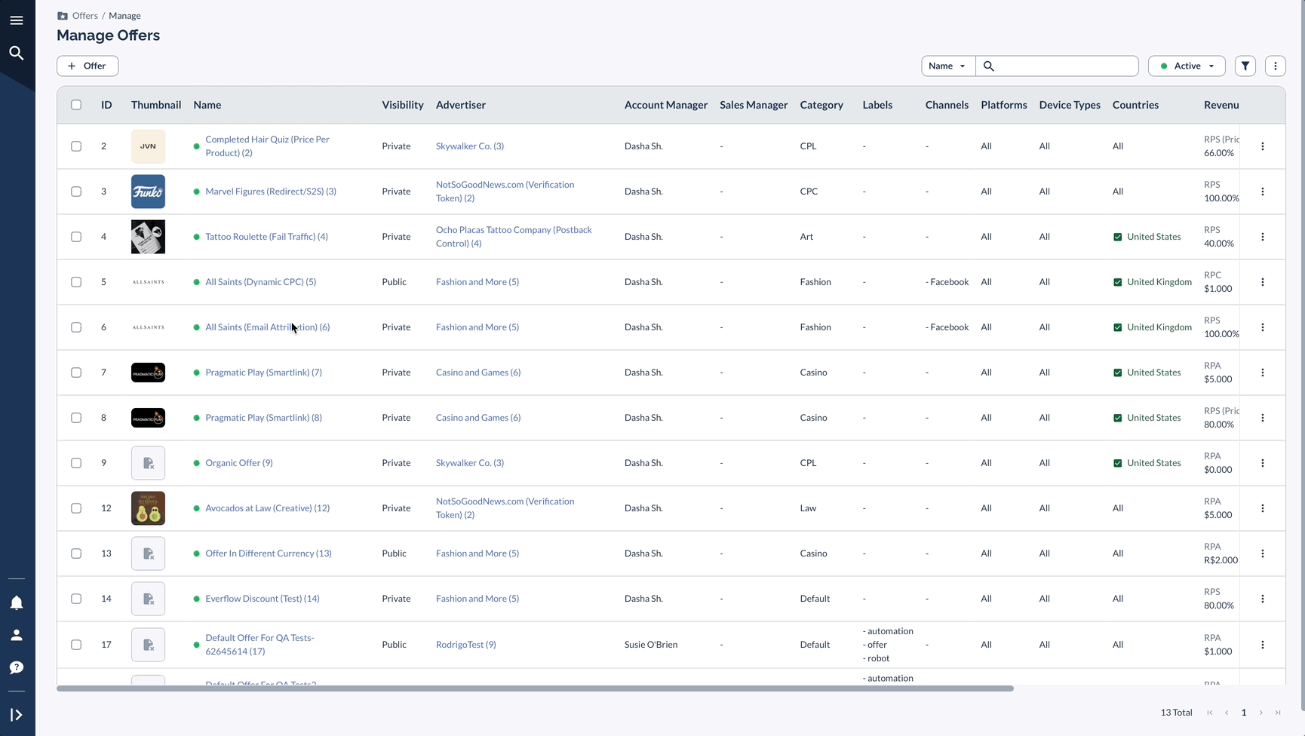1305x736 pixels.
Task: Open the Organic Offer (9) link
Action: click(239, 463)
